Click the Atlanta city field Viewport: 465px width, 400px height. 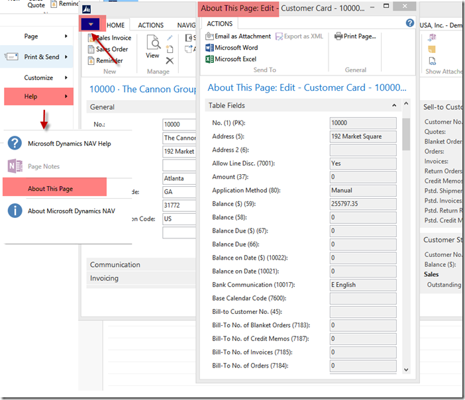pyautogui.click(x=179, y=179)
